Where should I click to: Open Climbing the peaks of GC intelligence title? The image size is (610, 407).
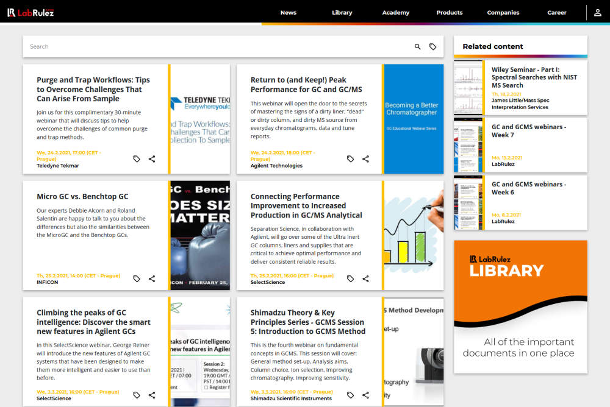click(93, 322)
